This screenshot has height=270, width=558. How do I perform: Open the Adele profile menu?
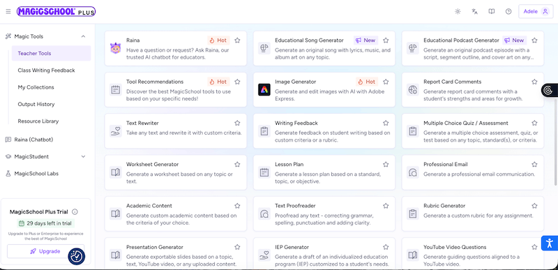pyautogui.click(x=536, y=11)
